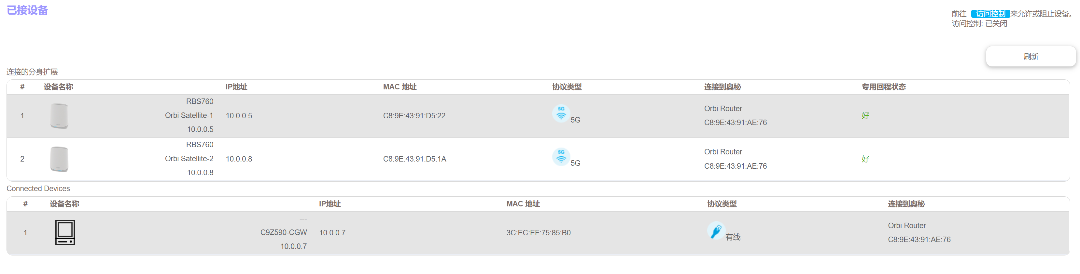This screenshot has width=1080, height=274.
Task: Select the Orbi Satellite-1 device name
Action: (189, 115)
